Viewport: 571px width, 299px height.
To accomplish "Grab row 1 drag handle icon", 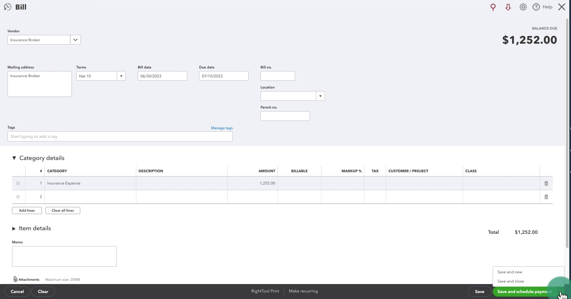I will pos(18,183).
